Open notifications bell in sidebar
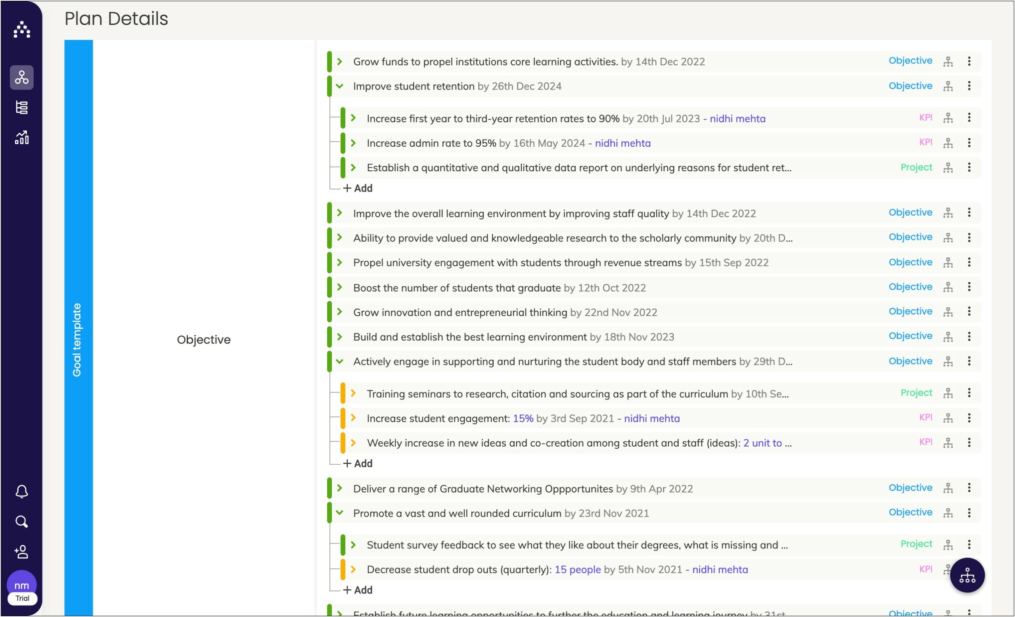This screenshot has height=617, width=1015. [x=22, y=491]
